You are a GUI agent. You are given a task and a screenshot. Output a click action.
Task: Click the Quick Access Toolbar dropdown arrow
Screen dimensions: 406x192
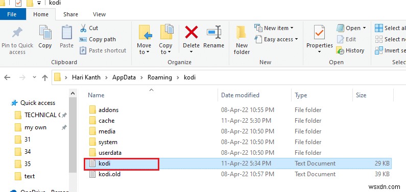coord(39,3)
